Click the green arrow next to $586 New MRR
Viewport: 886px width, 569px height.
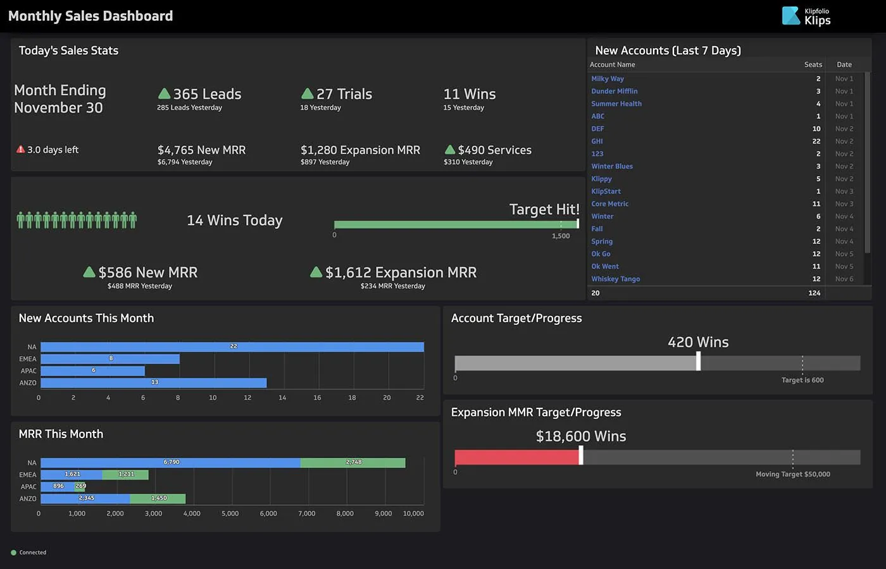(89, 271)
